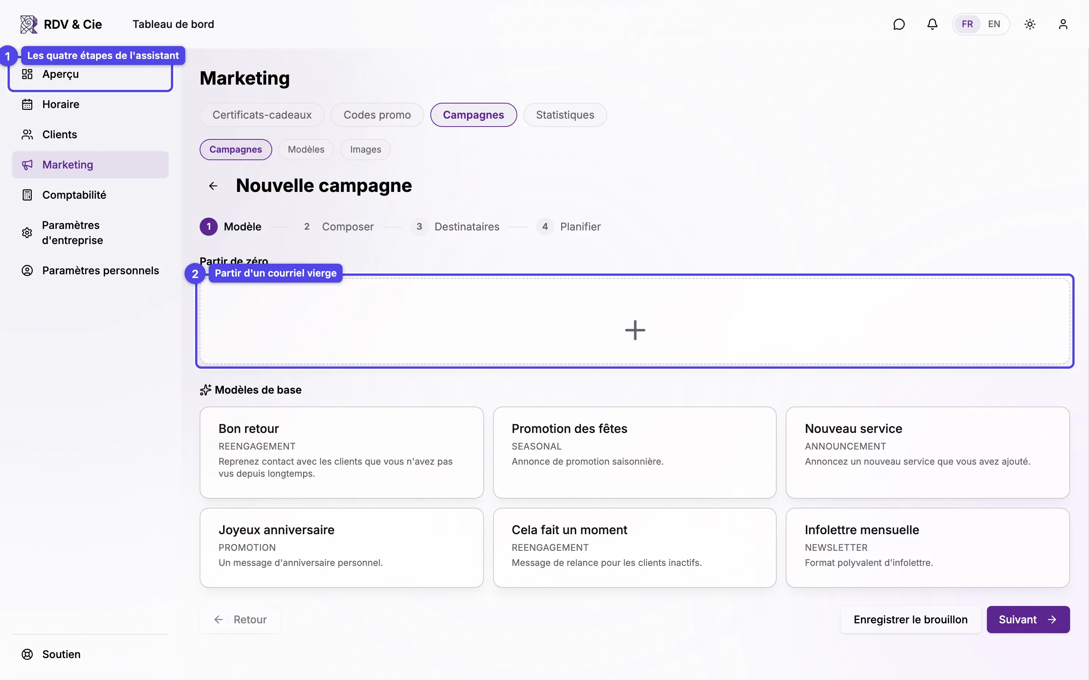Open Clients in the sidebar
This screenshot has width=1089, height=680.
tap(90, 134)
